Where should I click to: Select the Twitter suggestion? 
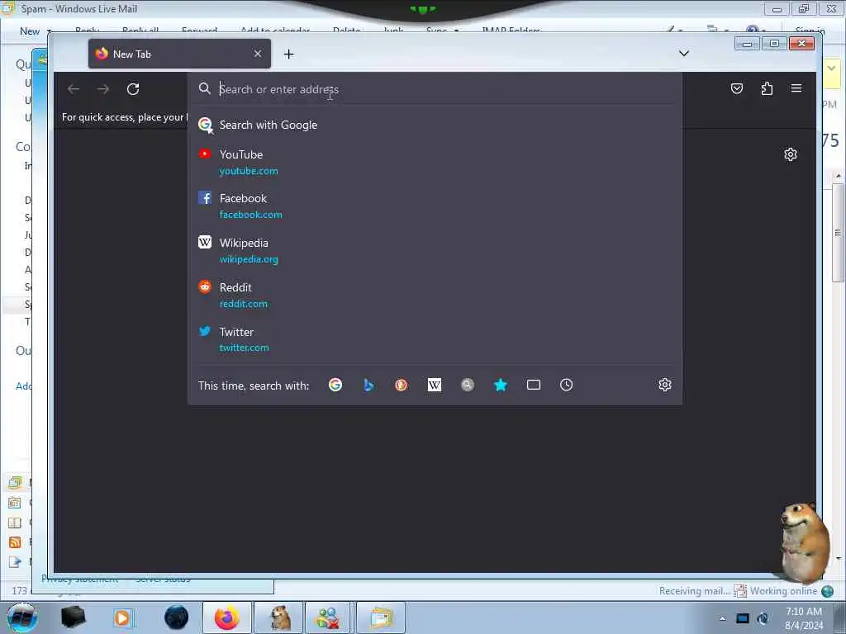435,339
